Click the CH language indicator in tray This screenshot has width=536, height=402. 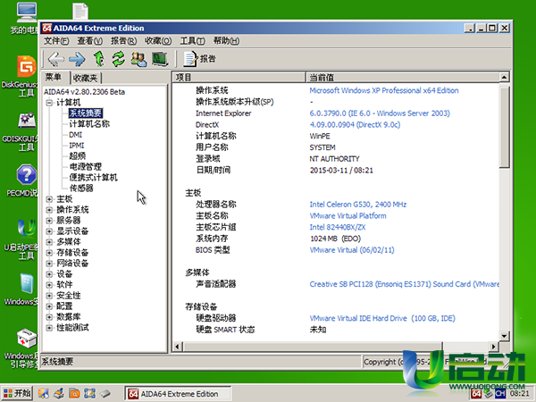500,394
